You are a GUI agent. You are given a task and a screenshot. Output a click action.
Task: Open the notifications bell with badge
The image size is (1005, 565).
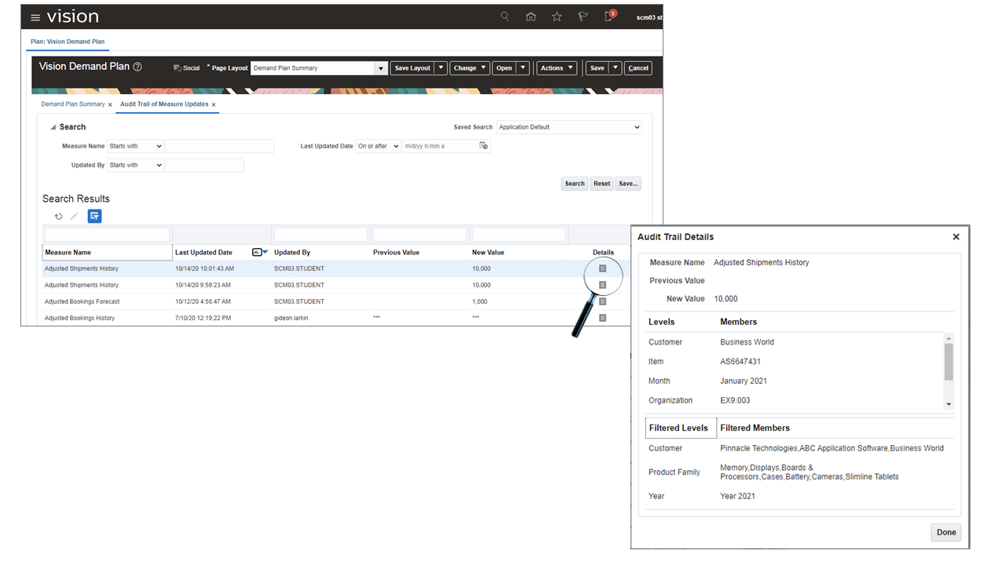pyautogui.click(x=608, y=16)
